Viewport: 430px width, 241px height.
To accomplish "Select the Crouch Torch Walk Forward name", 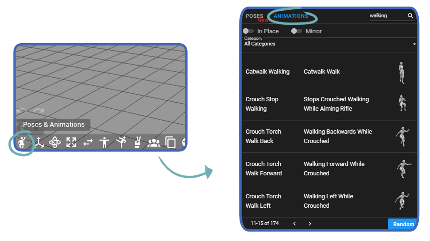I will tap(264, 169).
